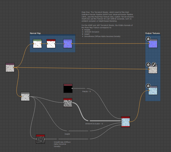Click the dot node labeled Metallic - R
The image size is (171, 152).
click(86, 88)
